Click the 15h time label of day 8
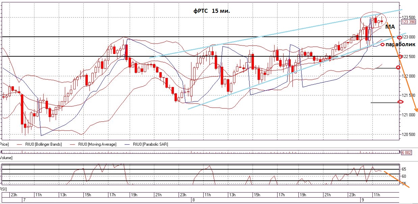The height and width of the screenshot is (204, 418). click(257, 195)
